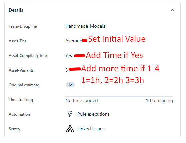Open Rule executions link
The height and width of the screenshot is (143, 186).
pos(93,114)
